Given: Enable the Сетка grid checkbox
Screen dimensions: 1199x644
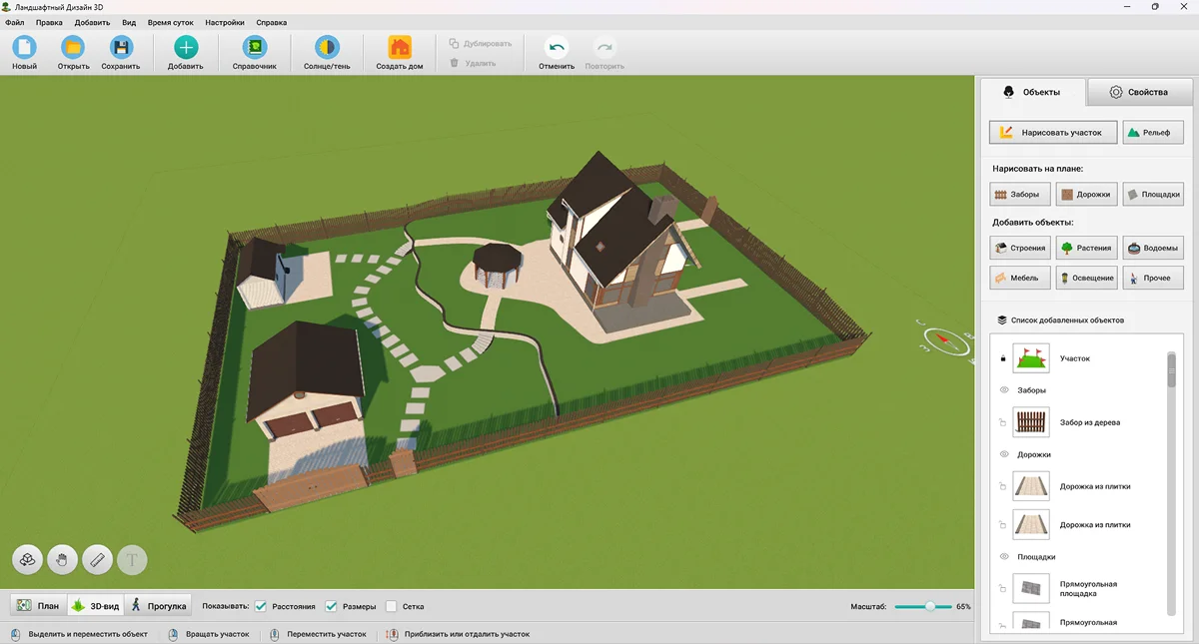Looking at the screenshot, I should pyautogui.click(x=392, y=606).
